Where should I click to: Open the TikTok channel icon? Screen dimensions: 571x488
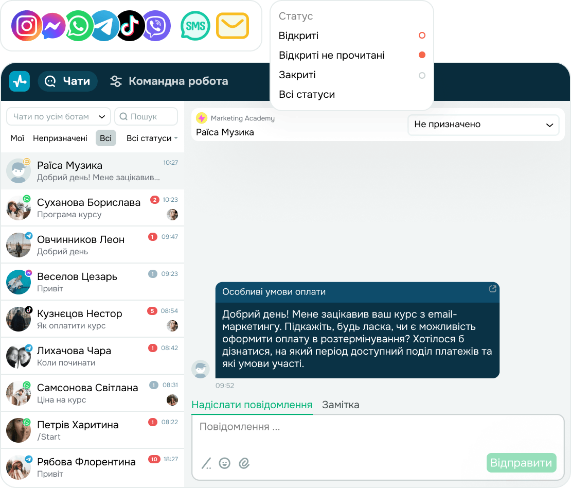[x=130, y=26]
